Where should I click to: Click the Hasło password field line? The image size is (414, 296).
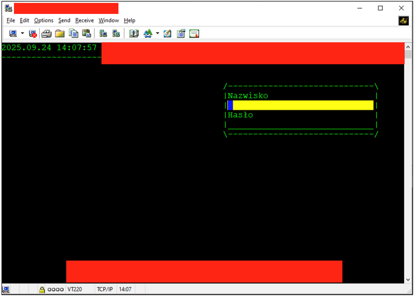[x=301, y=125]
